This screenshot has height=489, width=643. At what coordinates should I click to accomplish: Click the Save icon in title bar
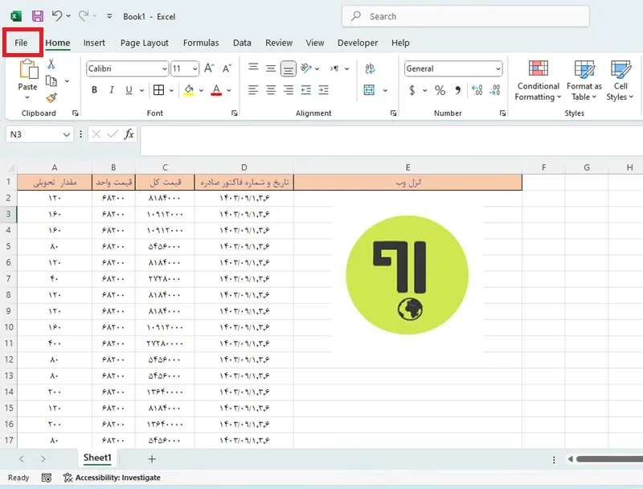click(x=38, y=16)
